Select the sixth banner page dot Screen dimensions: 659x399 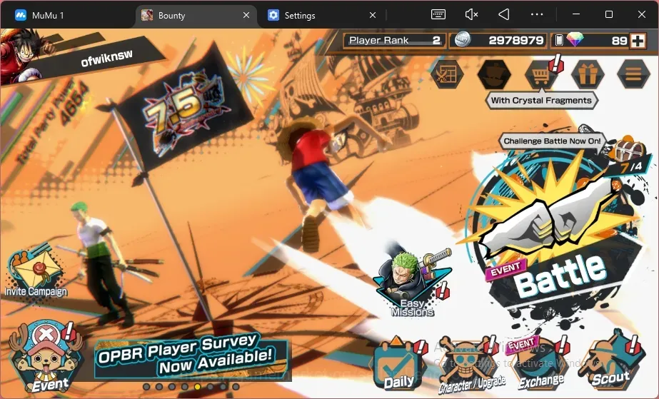(210, 386)
